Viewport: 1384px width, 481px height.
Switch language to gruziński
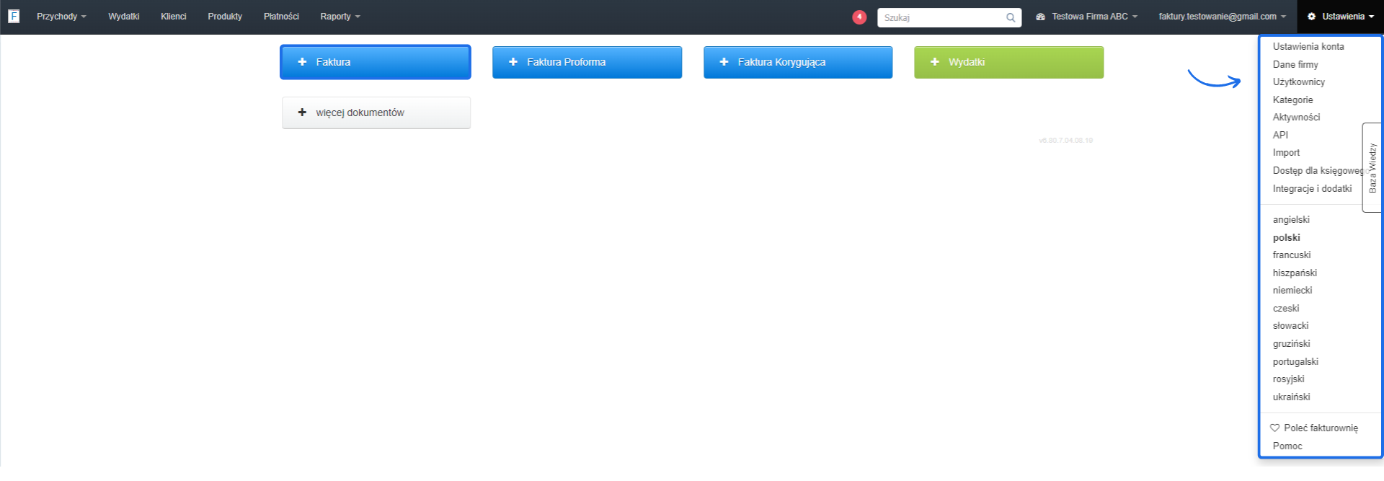[1292, 343]
